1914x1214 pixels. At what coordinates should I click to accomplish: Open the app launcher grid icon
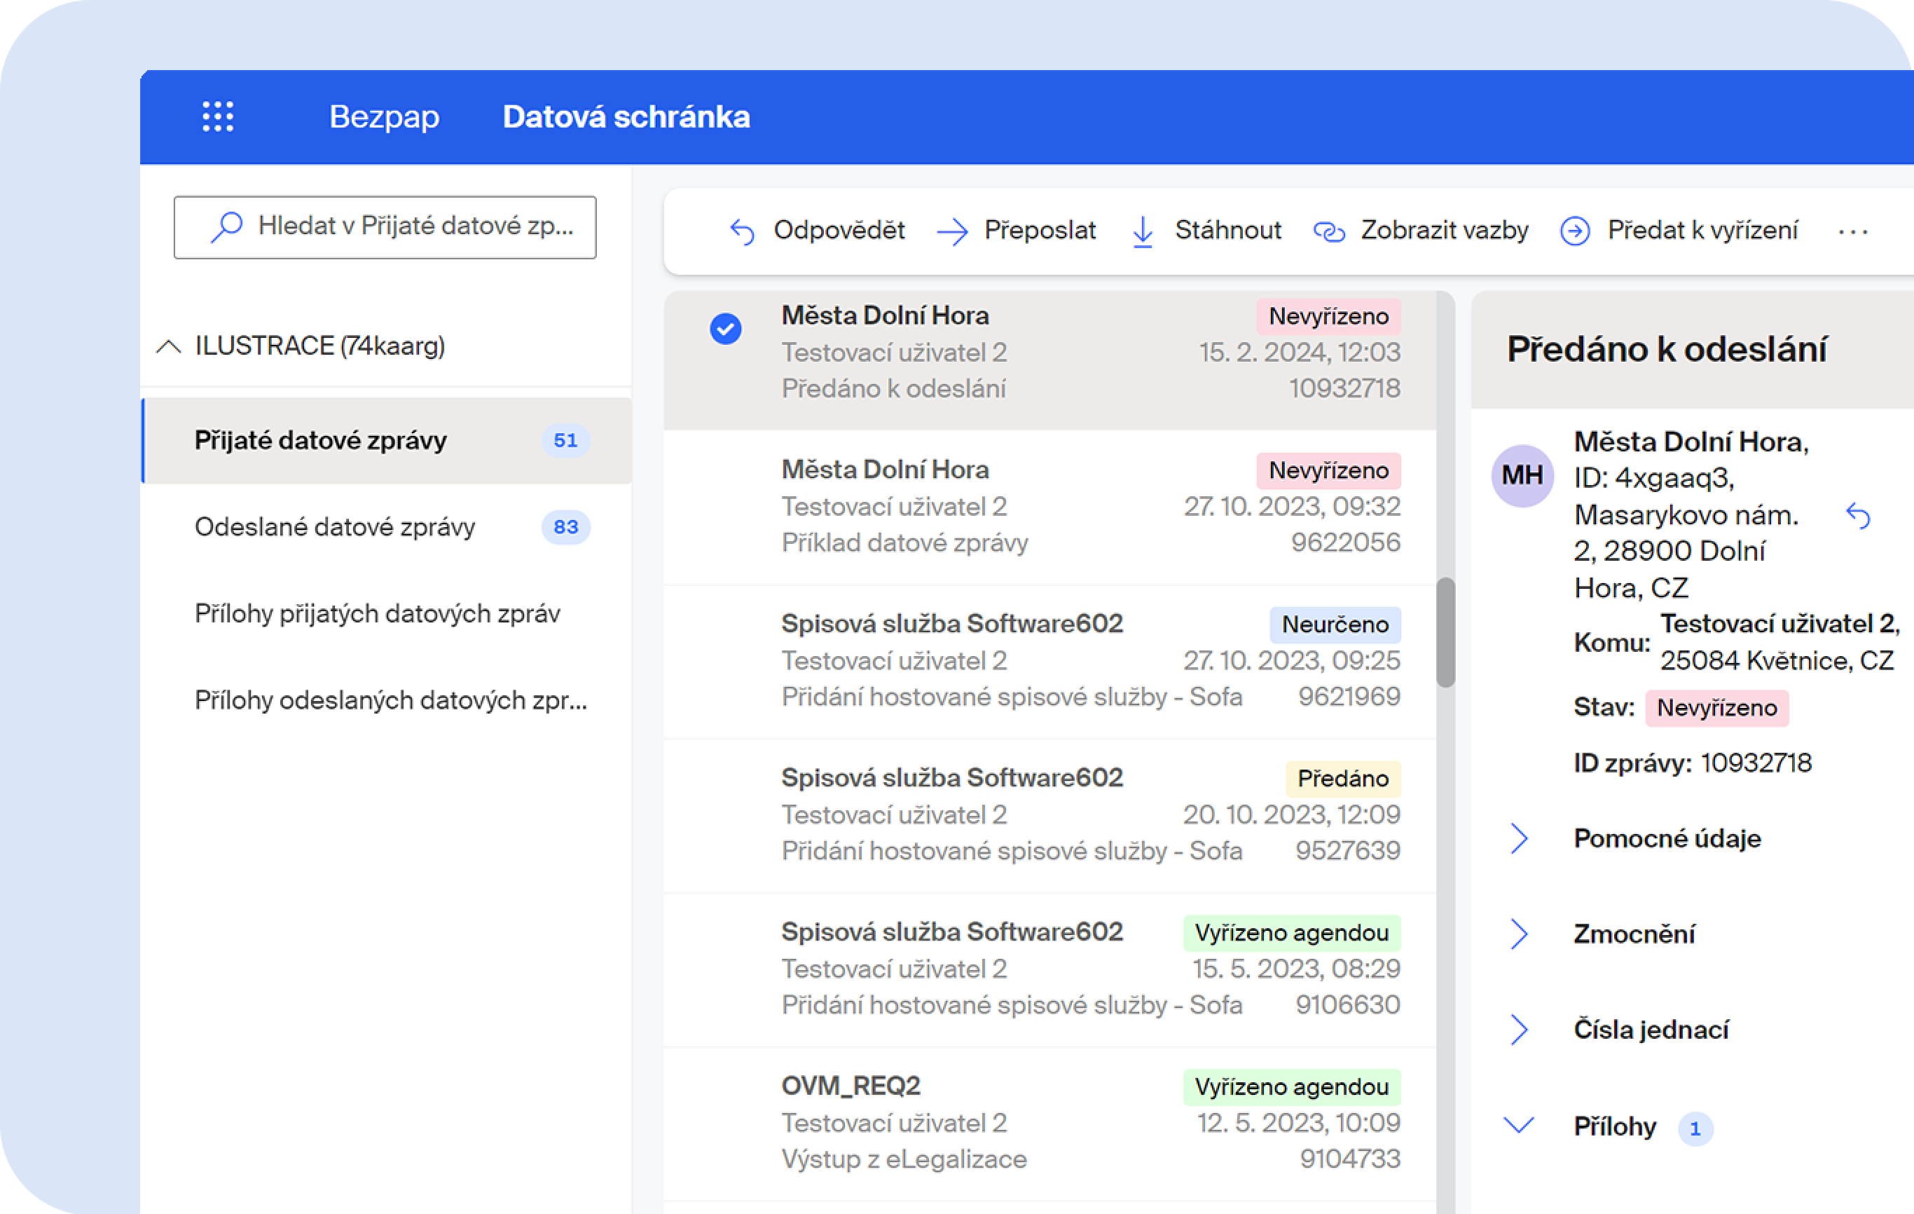coord(218,117)
